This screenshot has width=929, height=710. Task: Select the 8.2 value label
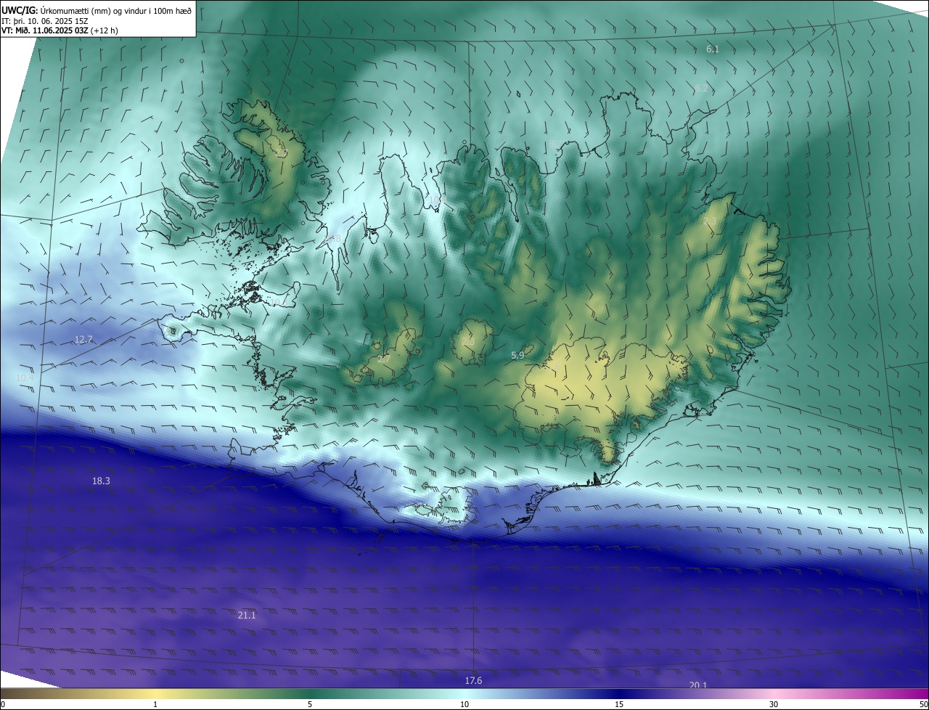coord(700,89)
